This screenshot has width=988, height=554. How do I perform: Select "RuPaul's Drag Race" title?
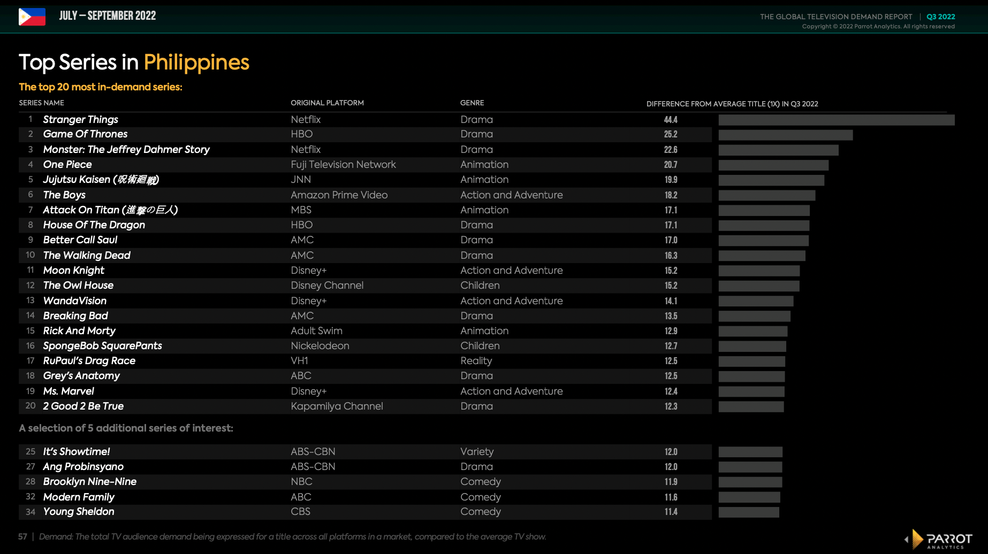89,361
